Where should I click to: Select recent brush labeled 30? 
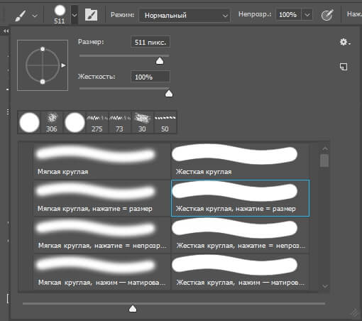pyautogui.click(x=143, y=122)
